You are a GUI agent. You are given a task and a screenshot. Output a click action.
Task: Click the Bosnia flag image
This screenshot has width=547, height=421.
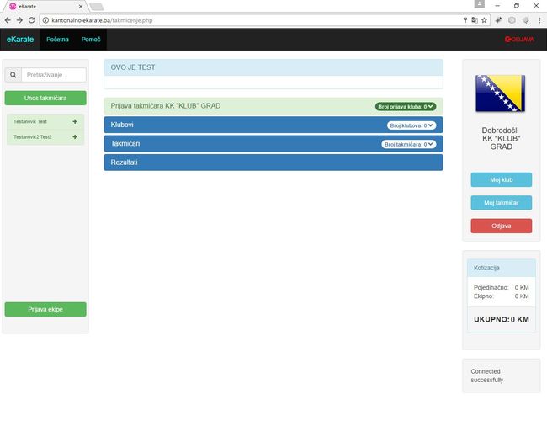[x=501, y=93]
